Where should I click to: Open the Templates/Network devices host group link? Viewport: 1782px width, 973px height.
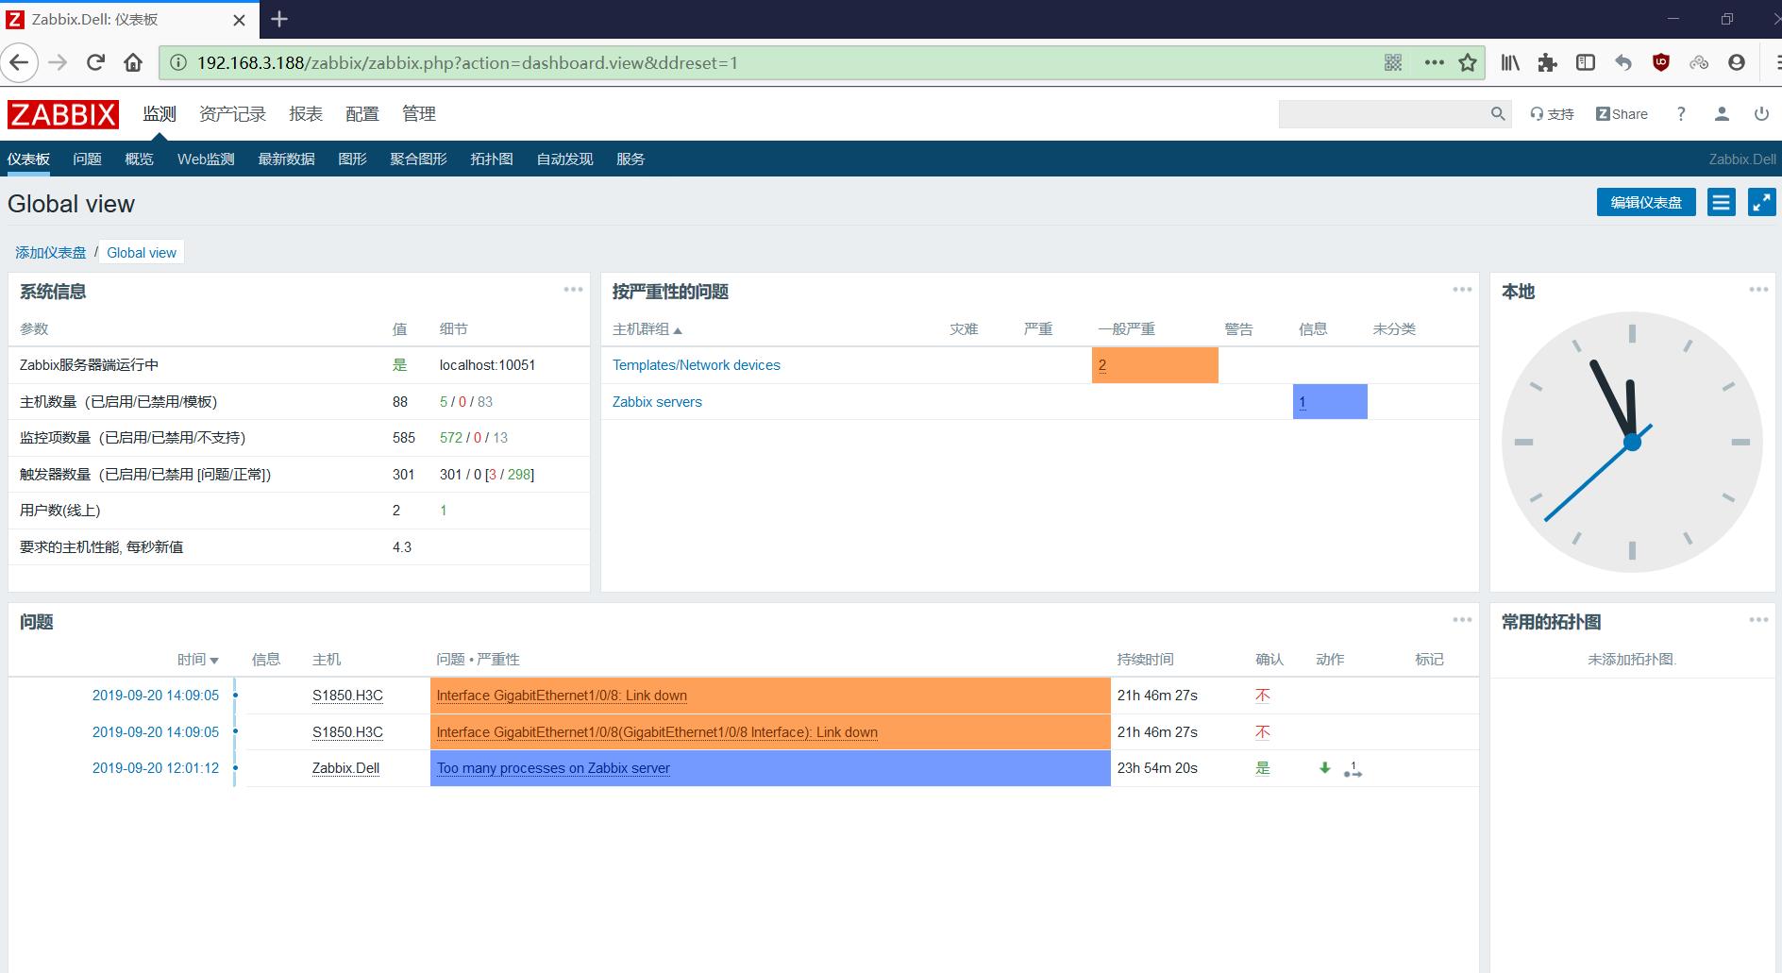pyautogui.click(x=696, y=365)
